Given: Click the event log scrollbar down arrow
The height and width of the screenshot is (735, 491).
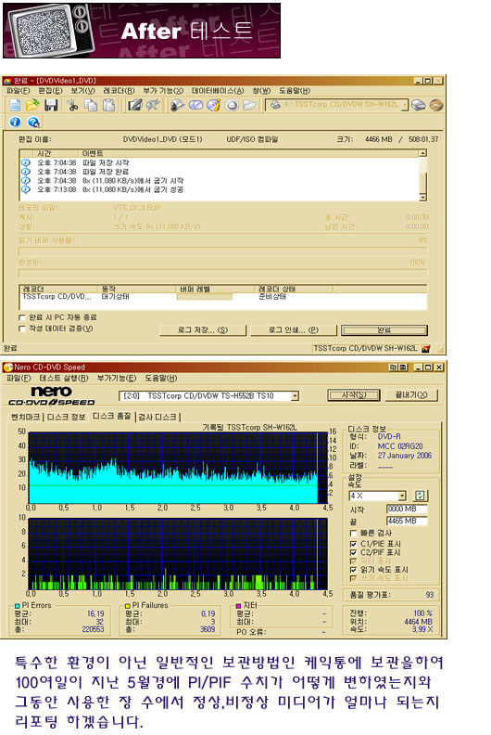Looking at the screenshot, I should [423, 198].
